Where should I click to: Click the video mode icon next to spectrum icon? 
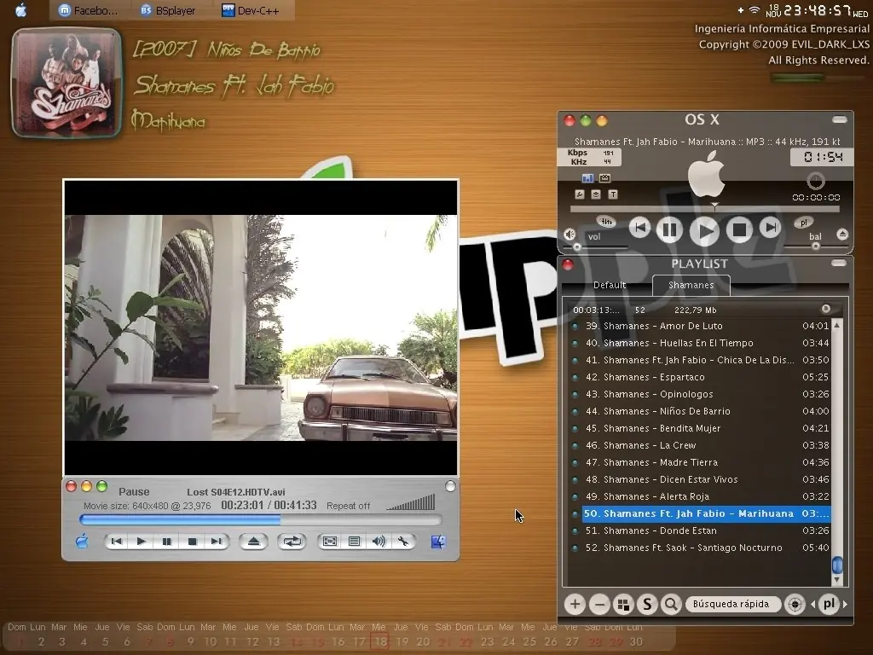604,178
